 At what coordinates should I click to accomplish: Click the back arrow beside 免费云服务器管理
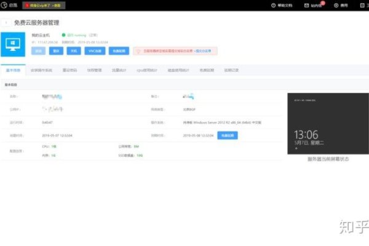[7, 23]
